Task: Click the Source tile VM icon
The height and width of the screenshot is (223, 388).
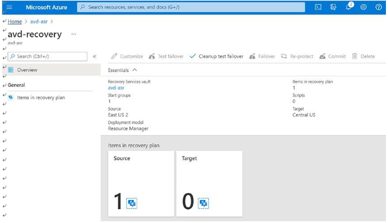Action: [132, 203]
